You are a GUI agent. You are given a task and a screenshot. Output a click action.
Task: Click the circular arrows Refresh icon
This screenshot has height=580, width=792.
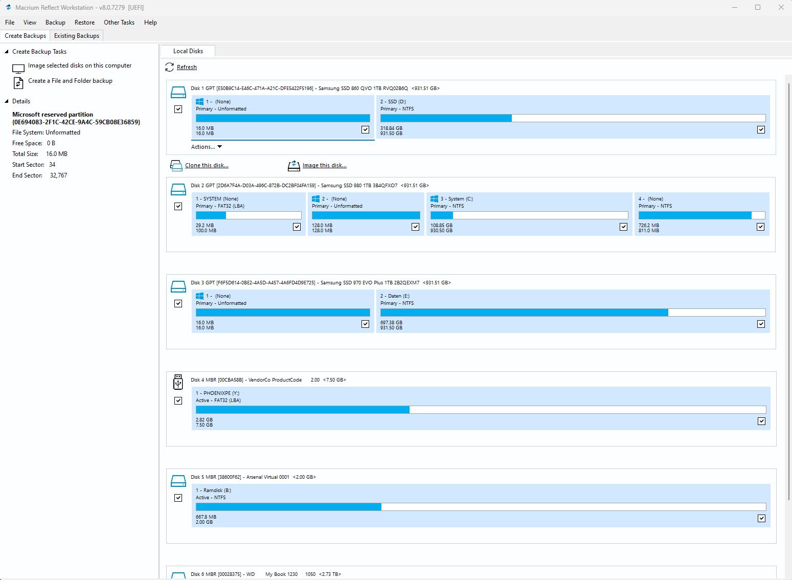point(169,67)
